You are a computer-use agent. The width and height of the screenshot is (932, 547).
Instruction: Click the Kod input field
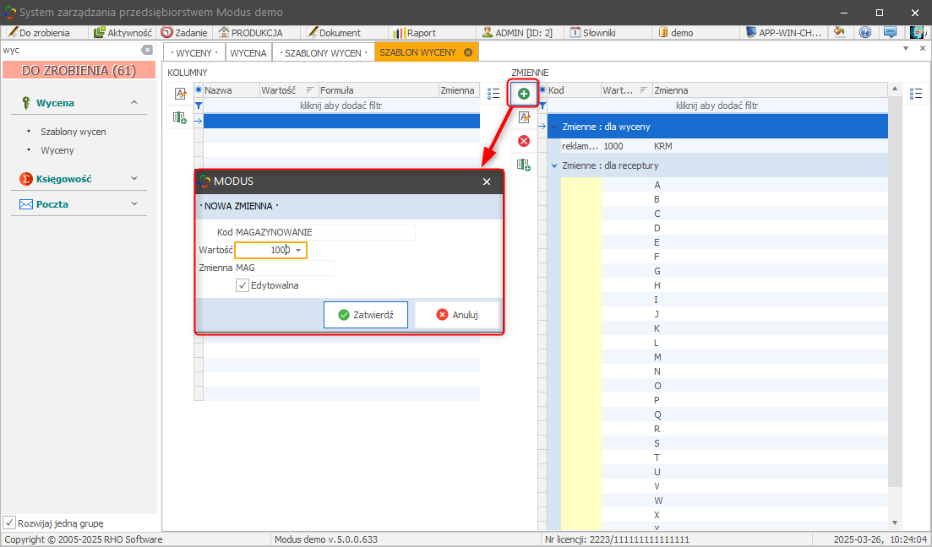point(324,232)
